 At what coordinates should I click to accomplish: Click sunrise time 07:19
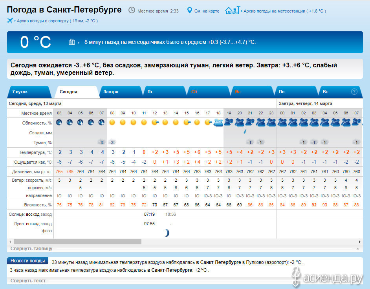tap(149, 214)
